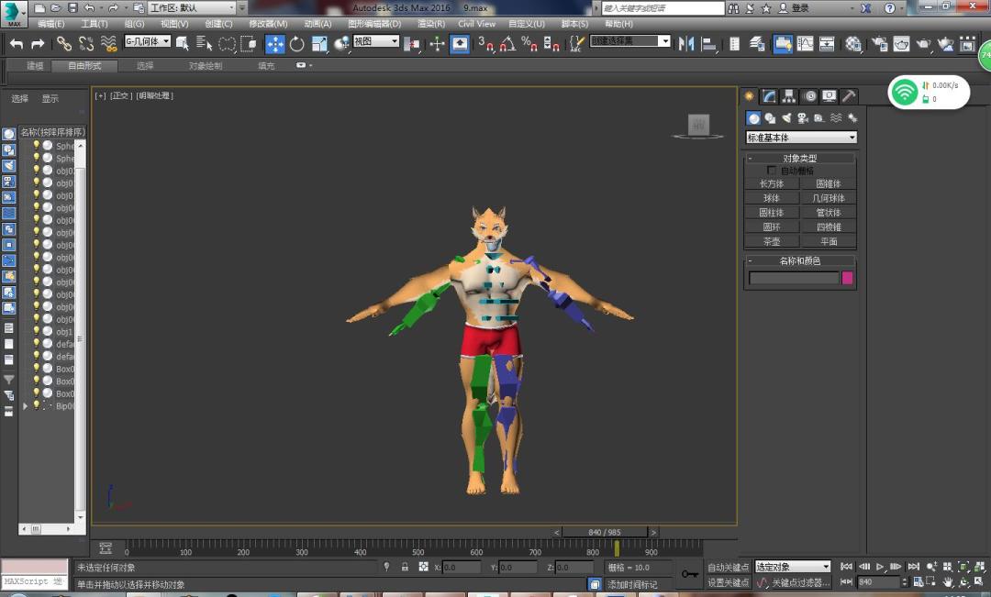991x597 pixels.
Task: Open the G-几何体 selection filter dropdown
Action: 148,42
